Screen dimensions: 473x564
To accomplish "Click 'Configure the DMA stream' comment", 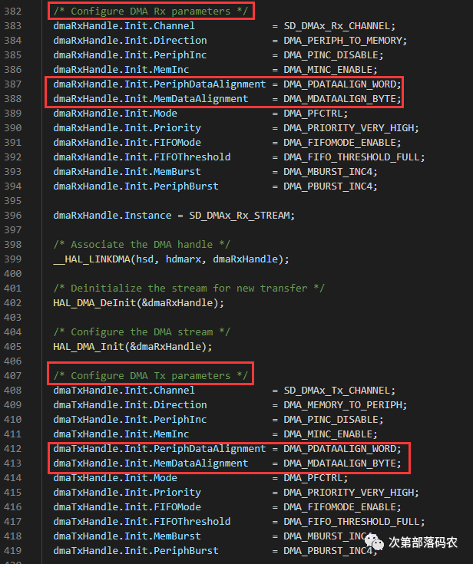I will coord(141,332).
